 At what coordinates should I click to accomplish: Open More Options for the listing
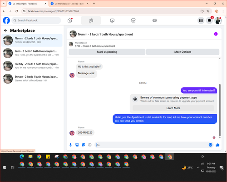tap(183, 52)
